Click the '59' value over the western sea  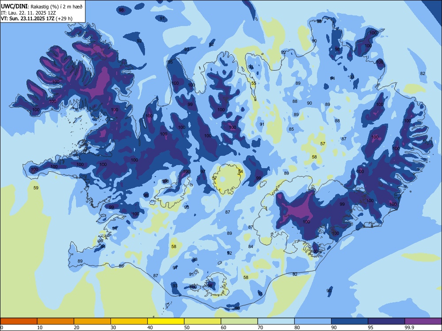(x=36, y=188)
